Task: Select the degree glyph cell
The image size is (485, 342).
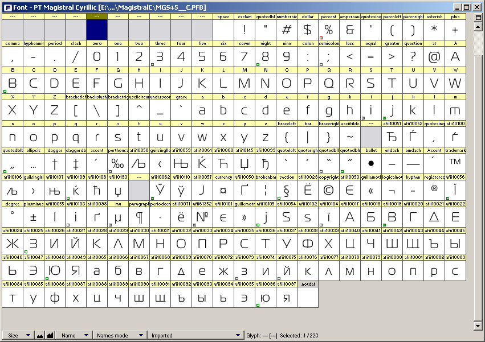Action: (x=13, y=217)
